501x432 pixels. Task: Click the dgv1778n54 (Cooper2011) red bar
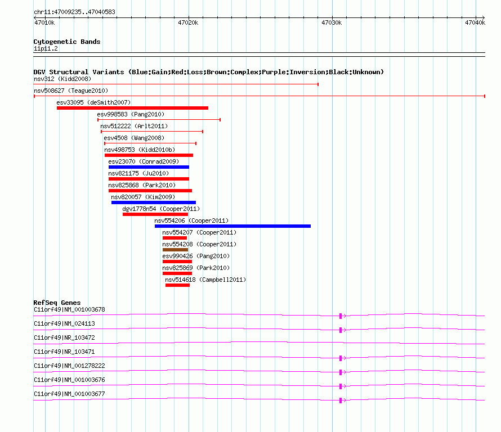[x=155, y=214]
